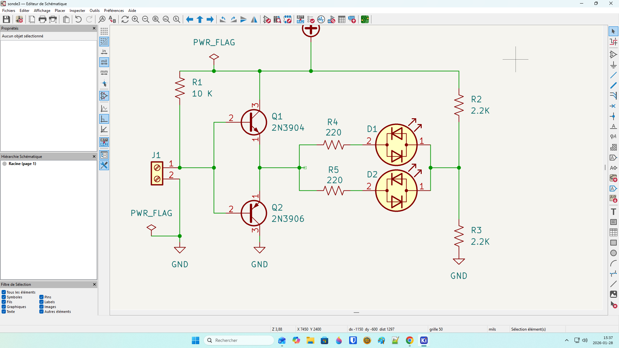
Task: Show hidden system tray icons chevron
Action: (x=566, y=340)
